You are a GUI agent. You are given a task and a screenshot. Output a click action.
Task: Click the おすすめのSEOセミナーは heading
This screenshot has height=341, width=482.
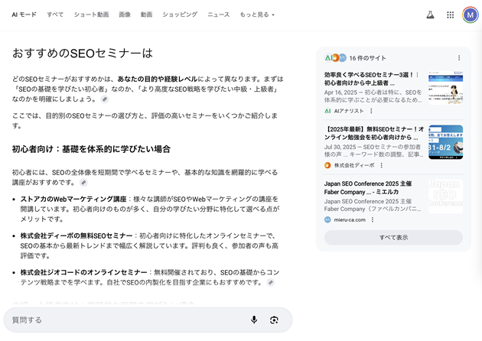[x=83, y=54]
